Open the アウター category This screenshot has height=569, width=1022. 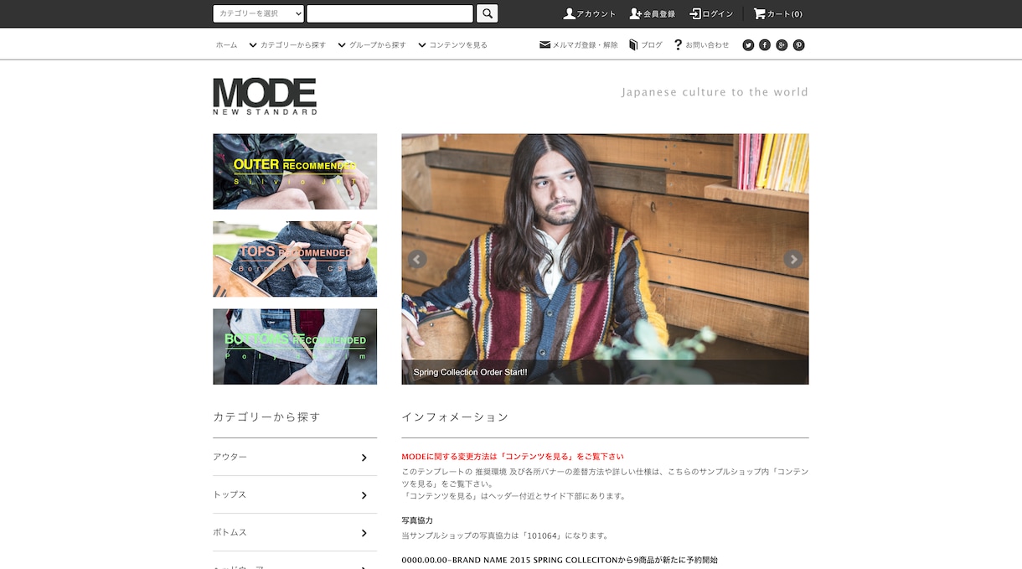295,457
